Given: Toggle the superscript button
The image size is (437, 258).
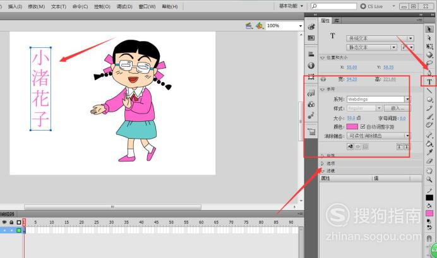Looking at the screenshot, I should pyautogui.click(x=399, y=146).
